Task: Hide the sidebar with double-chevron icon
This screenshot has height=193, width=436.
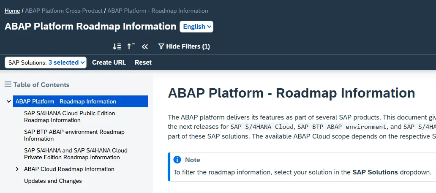Action: click(145, 46)
